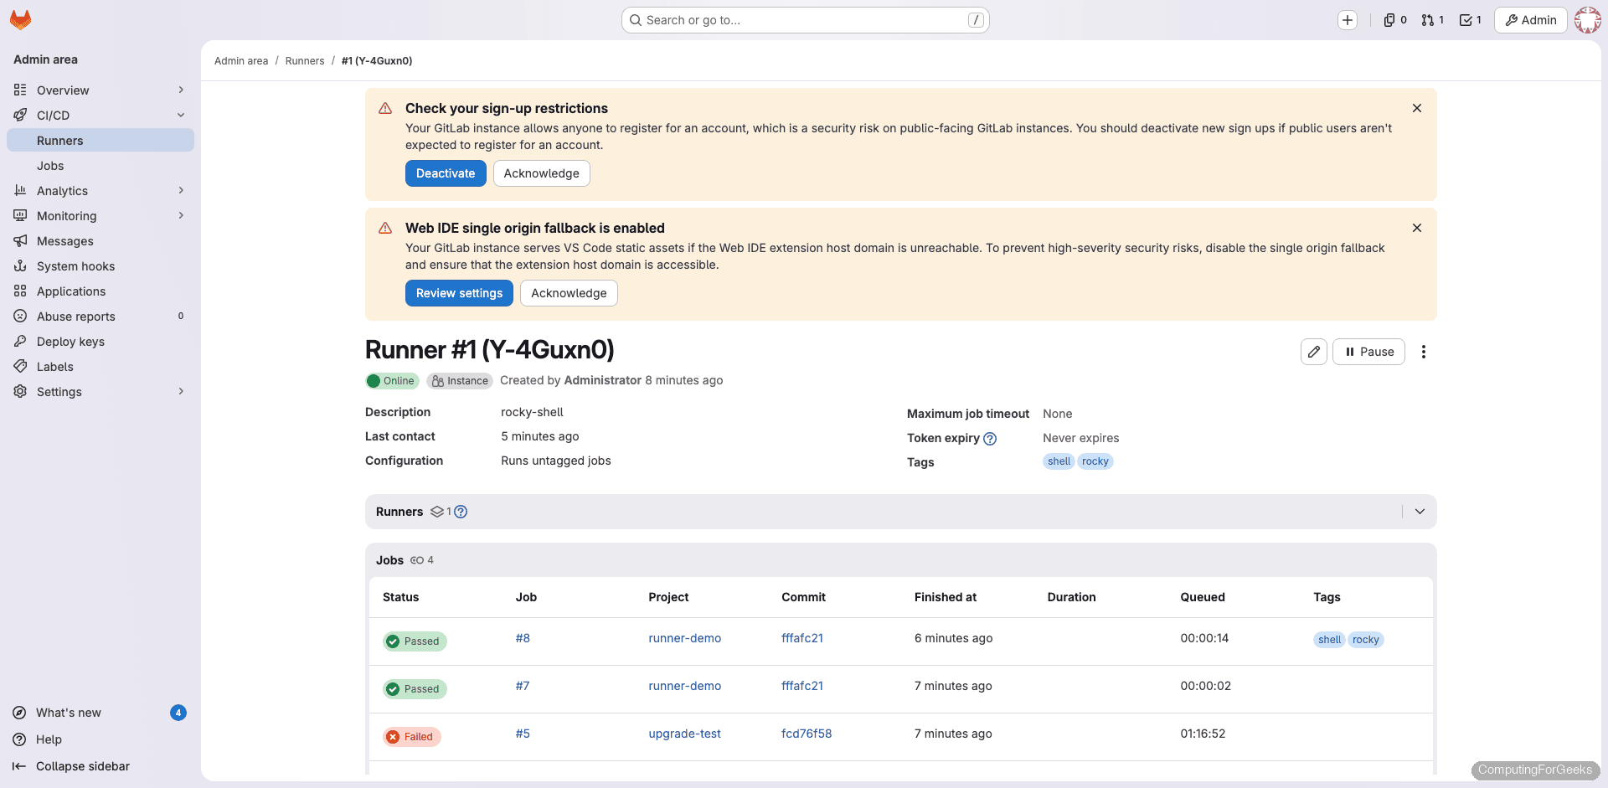Edit the runner with the pencil icon

tap(1313, 352)
